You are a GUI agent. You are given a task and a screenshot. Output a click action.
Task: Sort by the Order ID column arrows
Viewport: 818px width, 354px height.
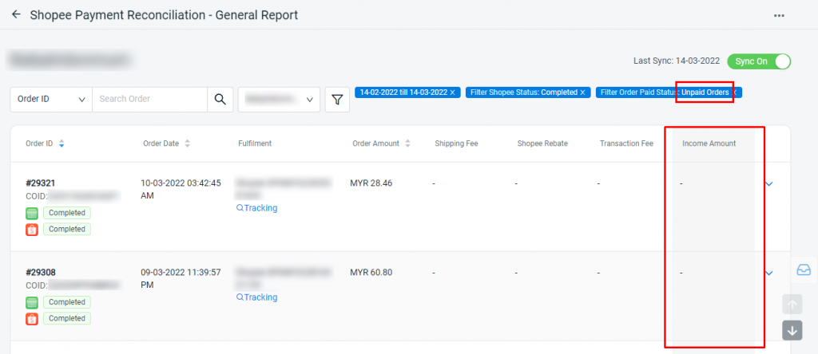[62, 144]
